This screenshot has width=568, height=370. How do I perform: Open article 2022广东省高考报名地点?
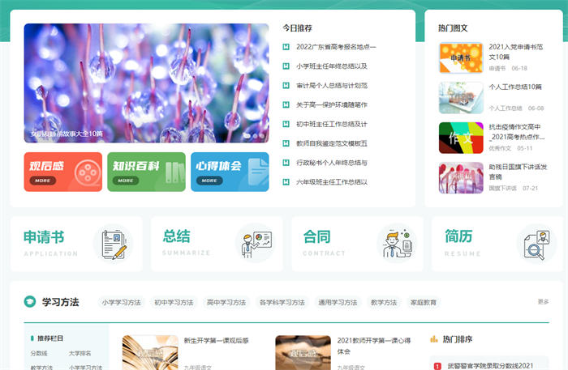pyautogui.click(x=332, y=47)
